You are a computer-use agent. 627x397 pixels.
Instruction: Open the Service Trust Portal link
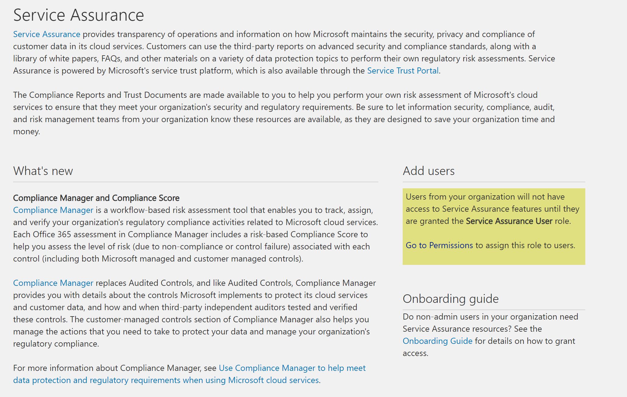point(403,71)
